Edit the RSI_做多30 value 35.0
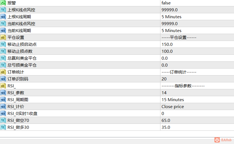 pyautogui.click(x=197, y=127)
